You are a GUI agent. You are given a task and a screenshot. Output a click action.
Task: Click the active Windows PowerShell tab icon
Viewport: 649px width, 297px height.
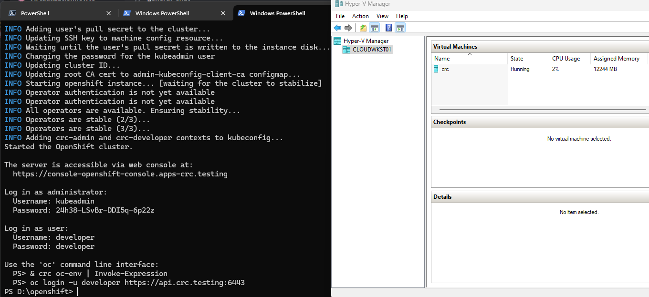[242, 13]
